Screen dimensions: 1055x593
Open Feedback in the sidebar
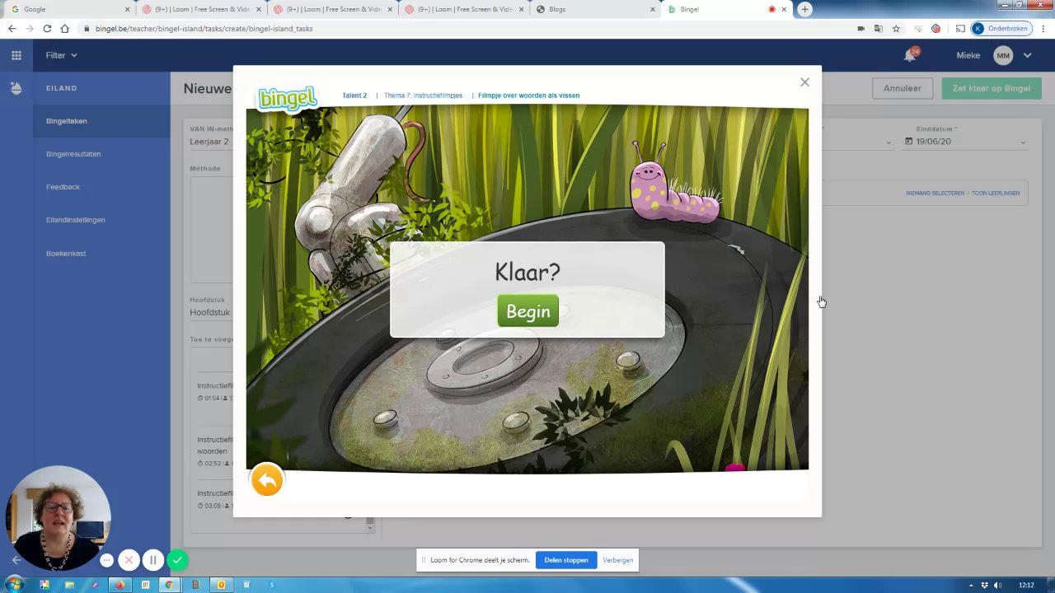click(x=63, y=187)
